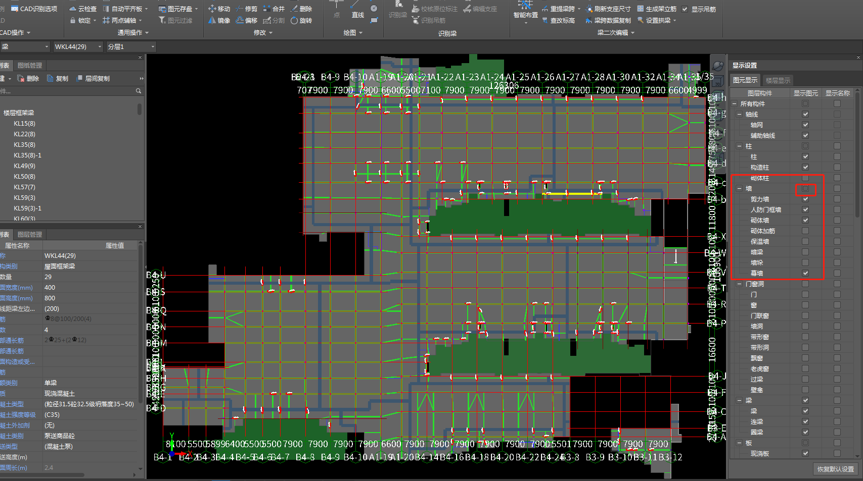Check 显示图元 for 保温墙

(805, 241)
